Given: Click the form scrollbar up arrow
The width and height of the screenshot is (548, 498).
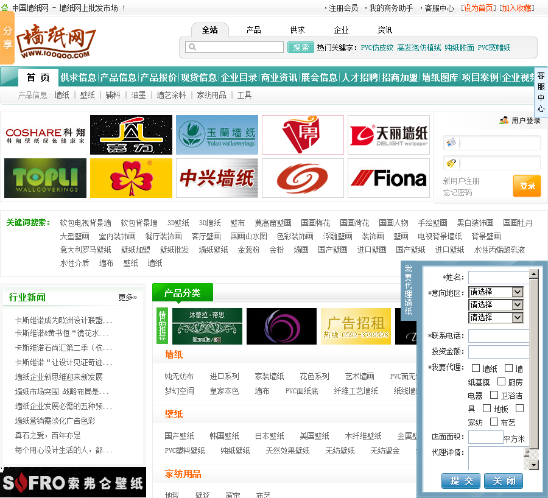Looking at the screenshot, I should (x=533, y=275).
